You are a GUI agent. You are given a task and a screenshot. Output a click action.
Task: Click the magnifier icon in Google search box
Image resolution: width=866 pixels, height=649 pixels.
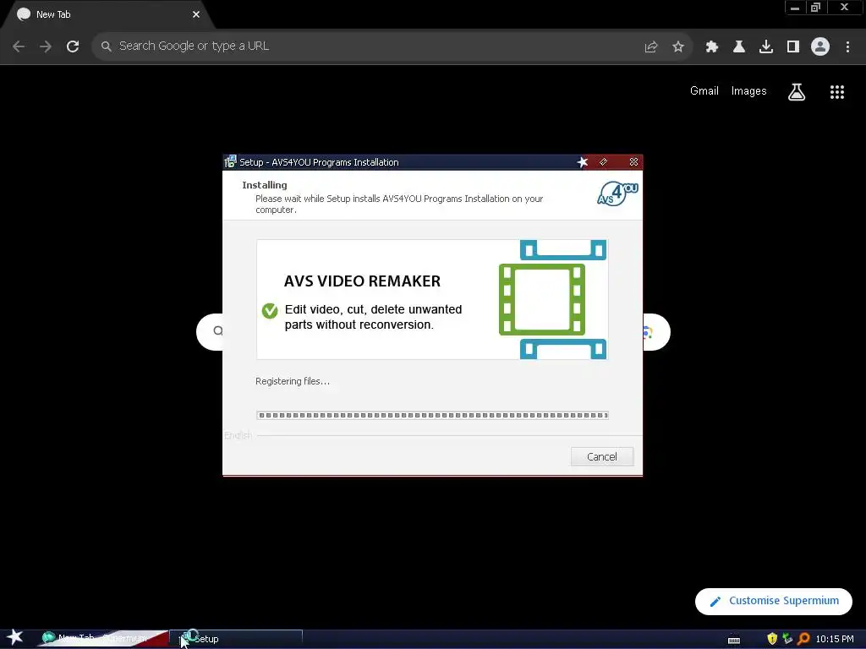(218, 330)
